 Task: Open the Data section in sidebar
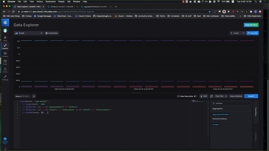(5, 39)
